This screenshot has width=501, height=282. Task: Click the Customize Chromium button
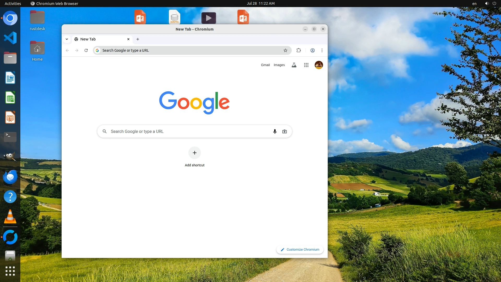(x=300, y=250)
